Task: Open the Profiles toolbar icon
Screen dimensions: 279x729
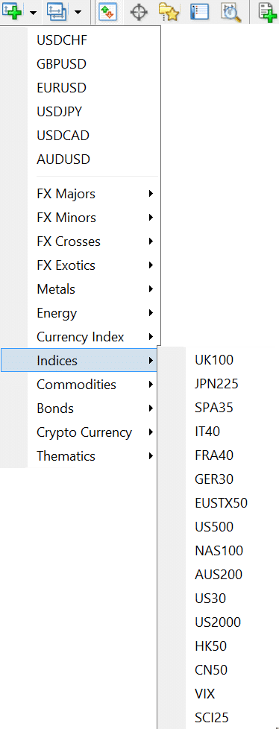Action: coord(57,12)
